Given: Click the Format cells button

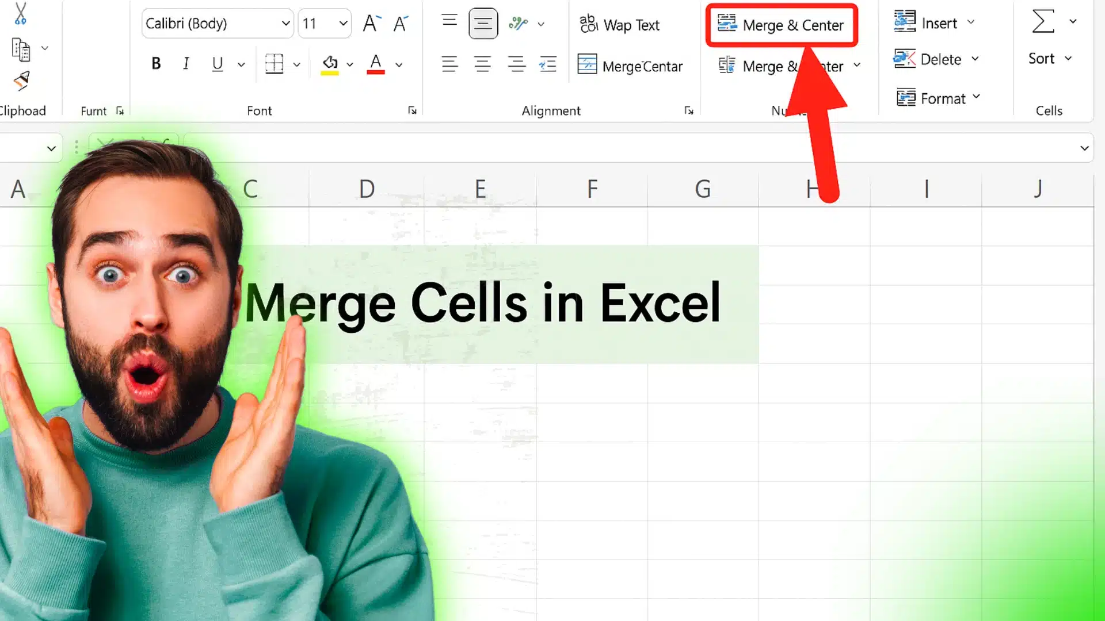Looking at the screenshot, I should tap(931, 98).
